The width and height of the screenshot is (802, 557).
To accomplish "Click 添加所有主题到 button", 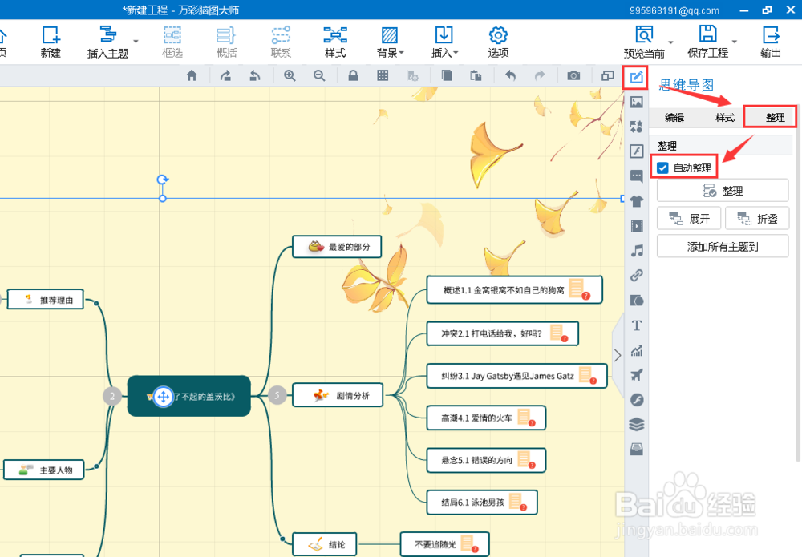I will (723, 247).
